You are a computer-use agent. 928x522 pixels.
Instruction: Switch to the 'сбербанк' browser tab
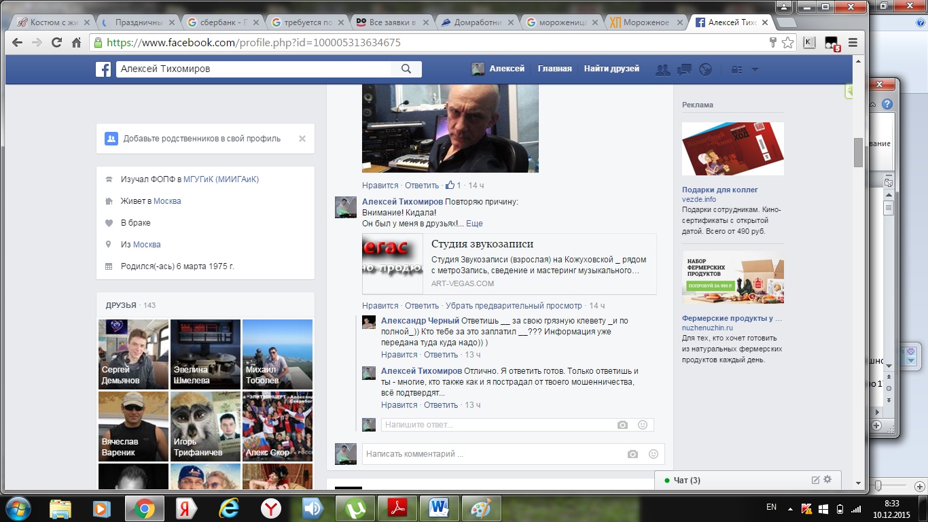pyautogui.click(x=222, y=22)
